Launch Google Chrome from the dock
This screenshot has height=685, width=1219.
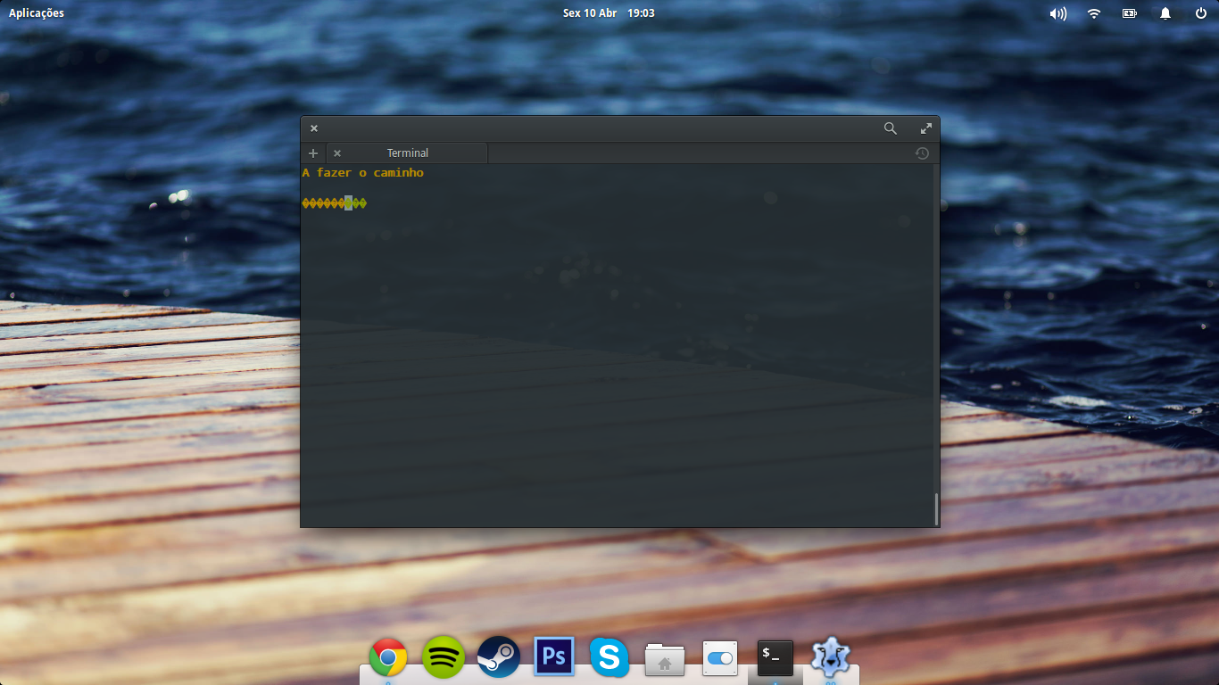click(x=388, y=658)
